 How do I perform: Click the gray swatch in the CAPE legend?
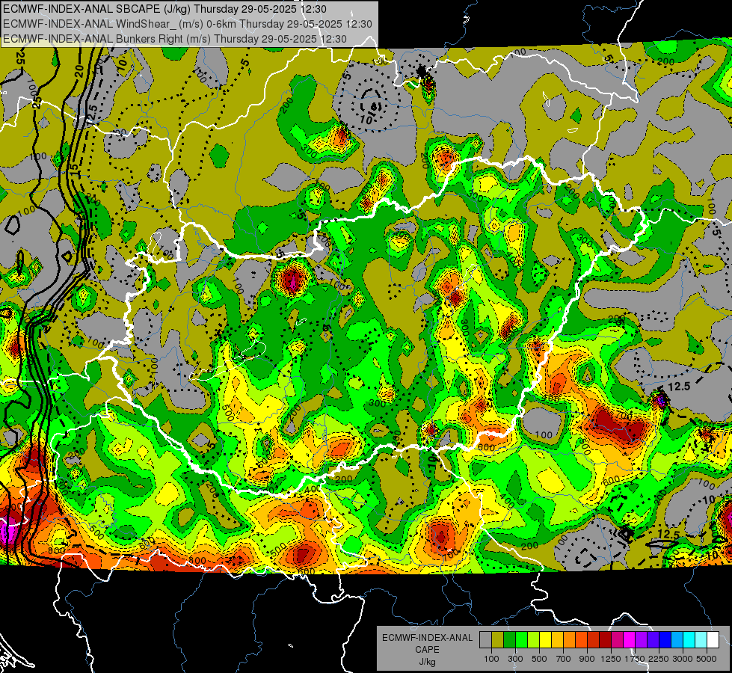tap(485, 640)
